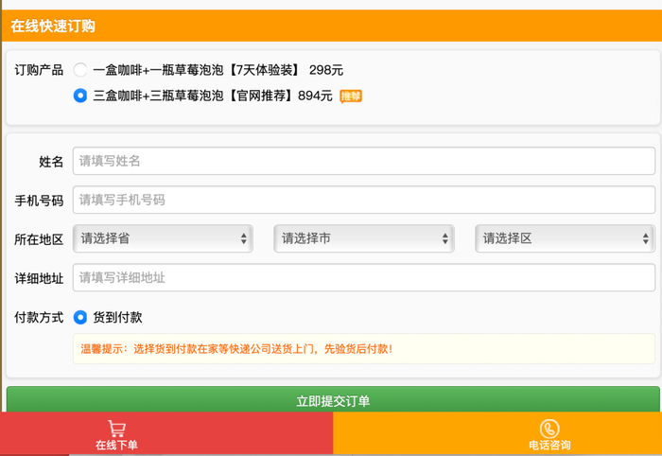Submit order with 立即提交订单 button
This screenshot has width=662, height=456.
coord(333,399)
